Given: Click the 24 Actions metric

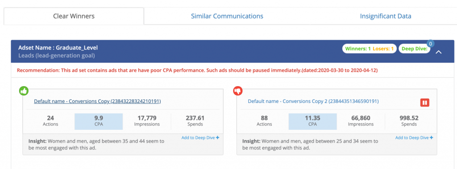Looking at the screenshot, I should pyautogui.click(x=51, y=121).
